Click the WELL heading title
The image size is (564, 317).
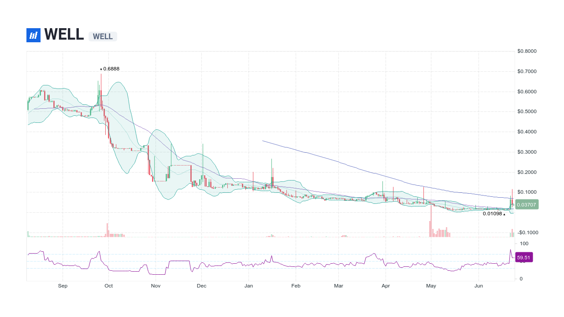64,35
